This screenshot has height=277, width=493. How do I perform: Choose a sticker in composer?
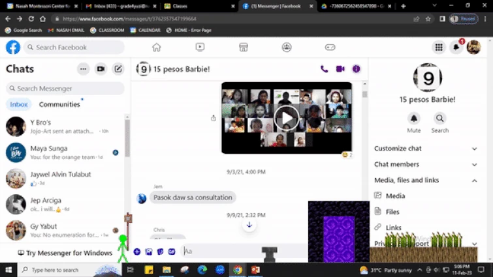pyautogui.click(x=161, y=252)
